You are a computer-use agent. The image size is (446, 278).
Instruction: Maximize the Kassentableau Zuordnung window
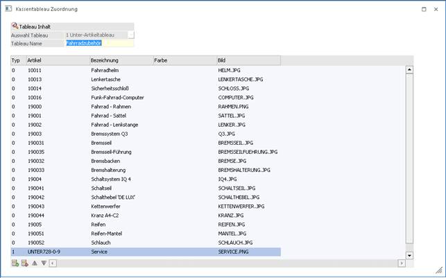[x=424, y=9]
